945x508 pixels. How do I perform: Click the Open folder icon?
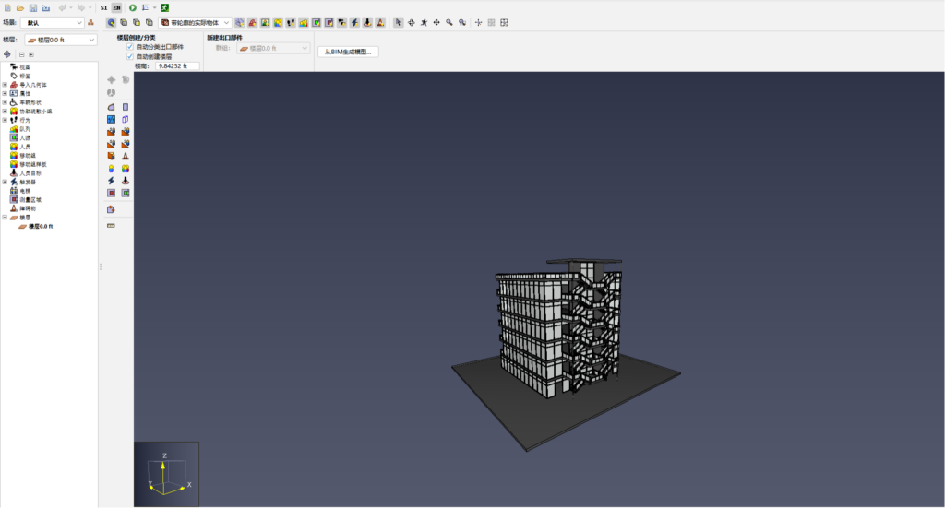point(19,7)
